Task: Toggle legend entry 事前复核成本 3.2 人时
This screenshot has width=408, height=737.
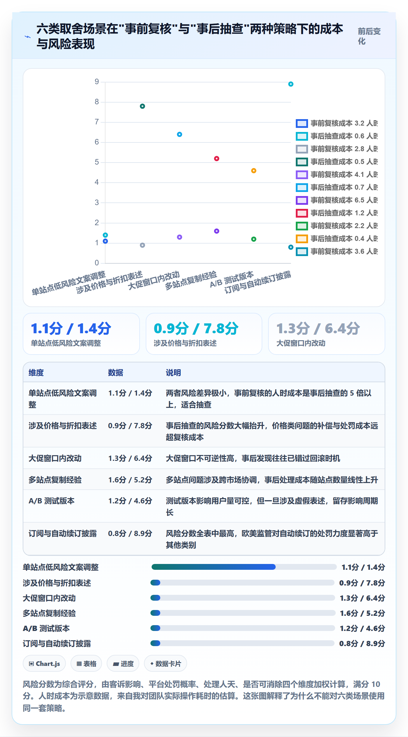Action: pos(337,123)
